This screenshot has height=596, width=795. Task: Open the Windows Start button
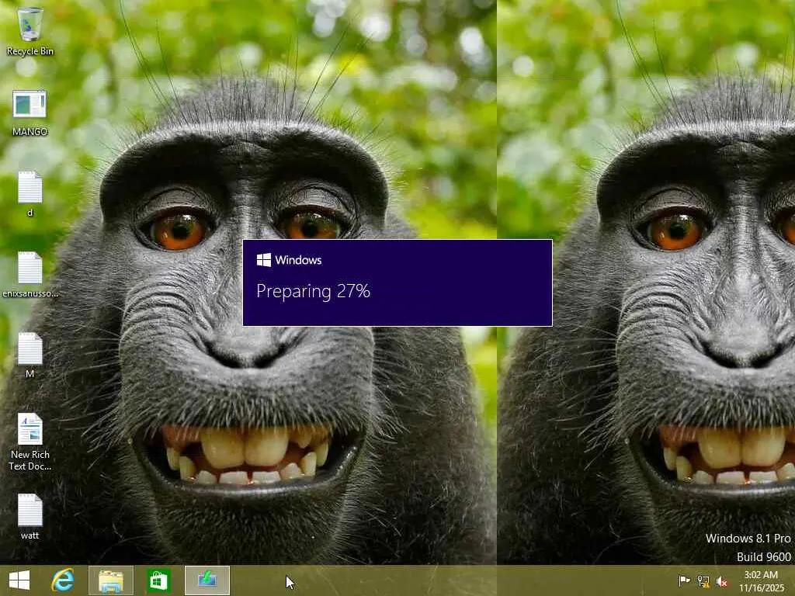[x=19, y=580]
